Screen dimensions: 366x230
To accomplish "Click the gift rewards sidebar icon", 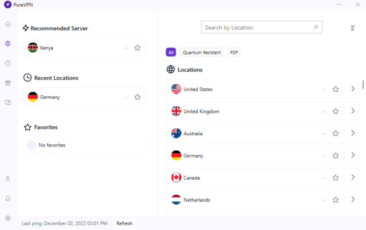I will coord(8,83).
